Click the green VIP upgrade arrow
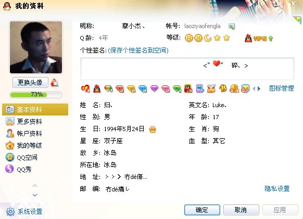Viewport: 303px width, 219px height. [x=271, y=38]
